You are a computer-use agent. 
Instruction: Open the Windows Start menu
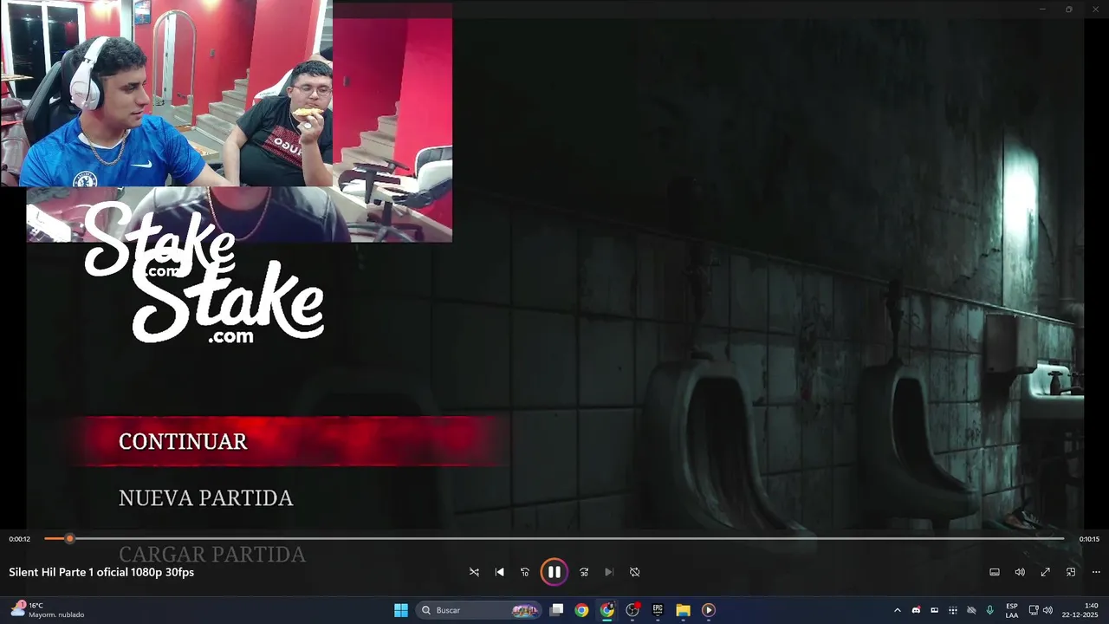click(401, 610)
